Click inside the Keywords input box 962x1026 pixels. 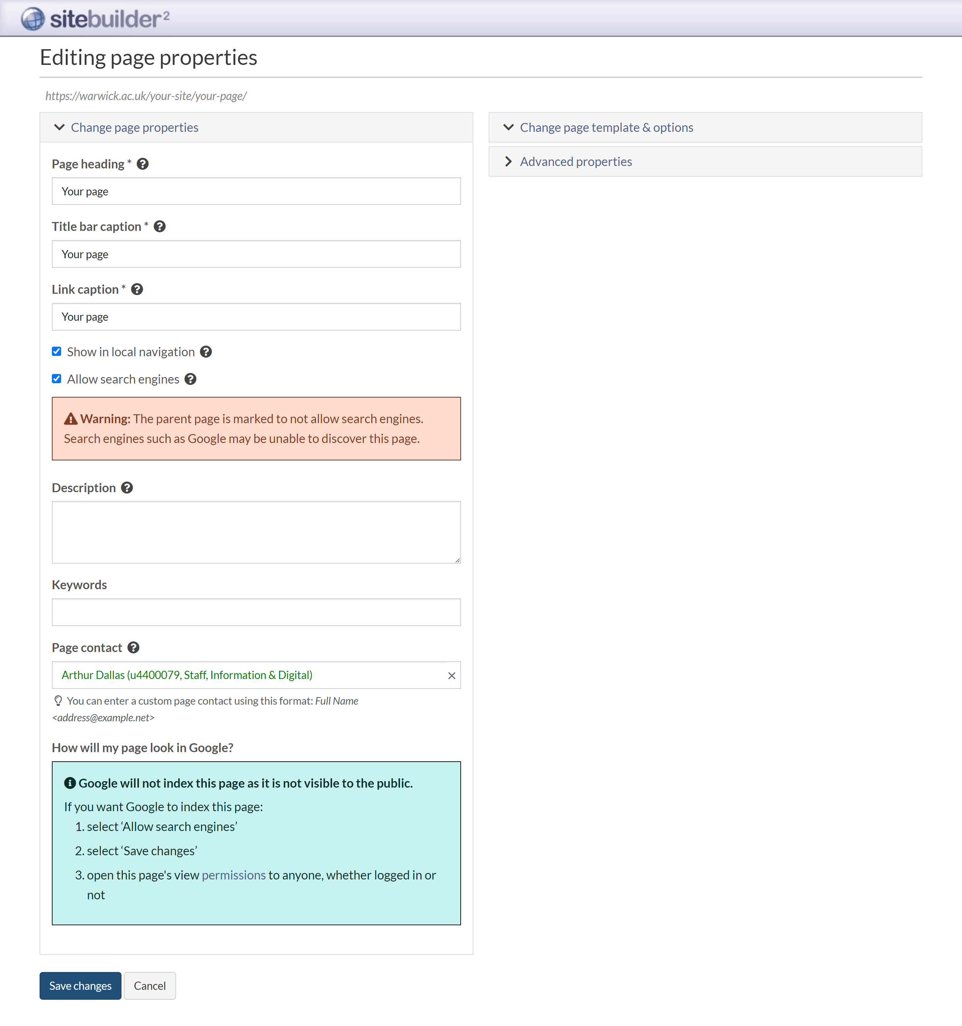pos(256,613)
